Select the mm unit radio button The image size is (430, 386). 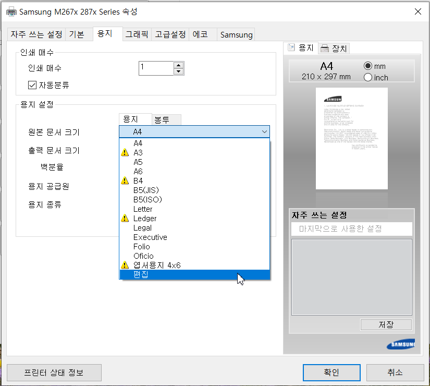point(368,66)
